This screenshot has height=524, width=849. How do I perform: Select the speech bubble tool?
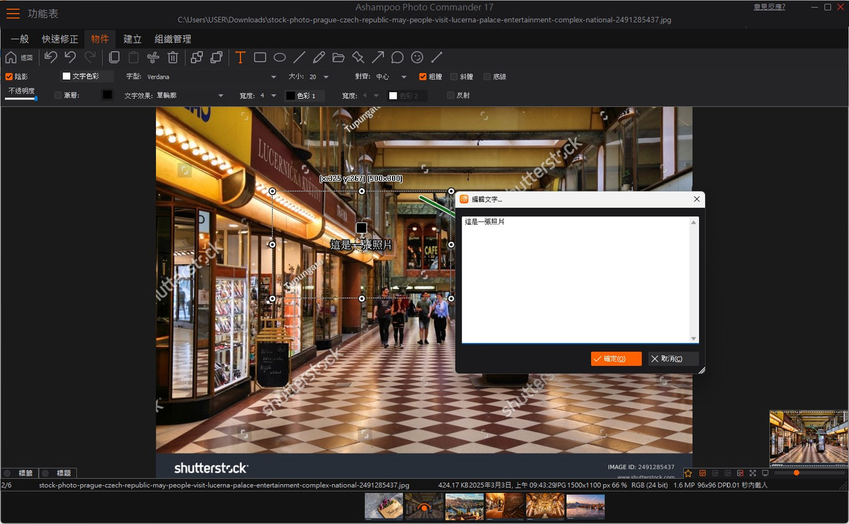click(397, 58)
